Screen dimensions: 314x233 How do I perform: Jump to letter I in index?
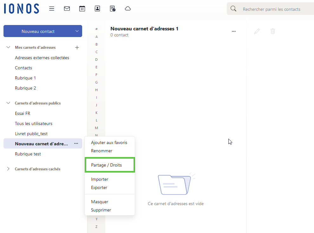coord(96,98)
